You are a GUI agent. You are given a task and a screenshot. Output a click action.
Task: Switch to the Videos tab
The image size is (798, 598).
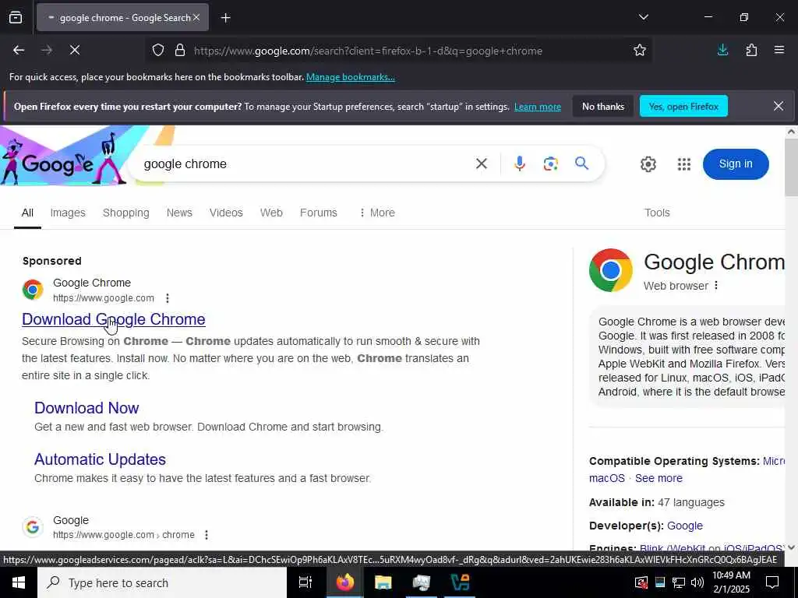226,213
